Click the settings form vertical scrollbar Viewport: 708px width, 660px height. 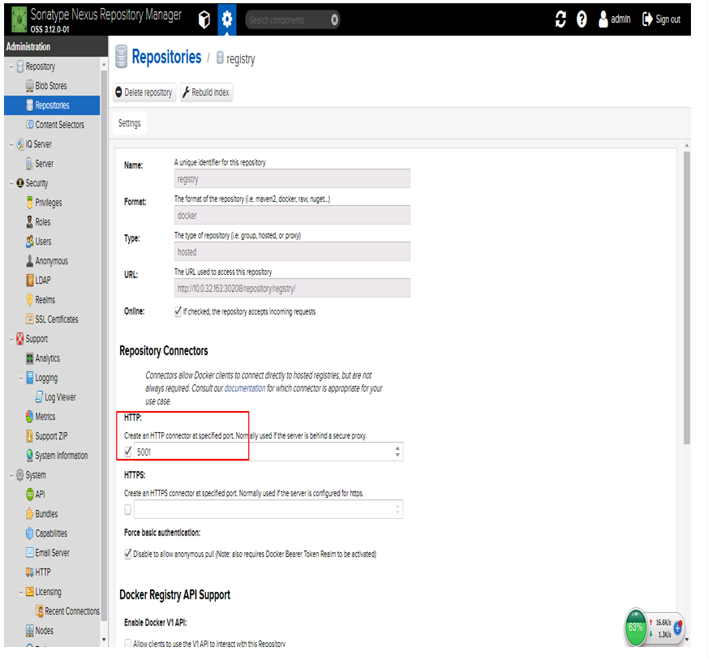[x=686, y=298]
